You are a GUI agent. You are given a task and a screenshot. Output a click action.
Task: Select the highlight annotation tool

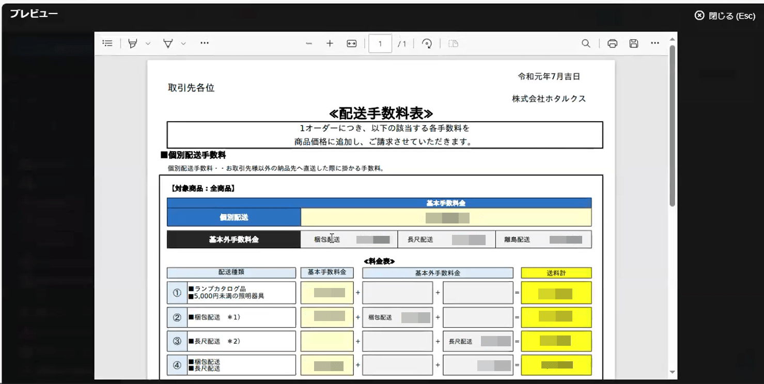pos(133,43)
